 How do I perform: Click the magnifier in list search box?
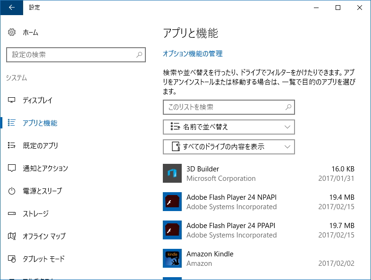(x=288, y=107)
